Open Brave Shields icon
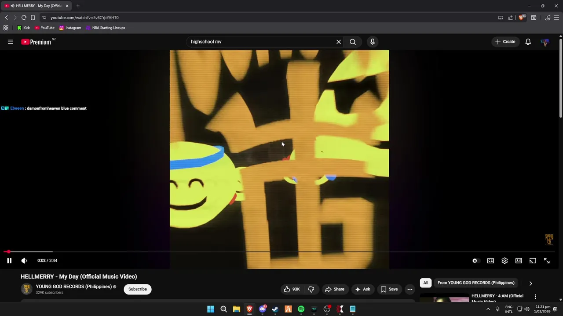563x316 pixels. coord(522,18)
